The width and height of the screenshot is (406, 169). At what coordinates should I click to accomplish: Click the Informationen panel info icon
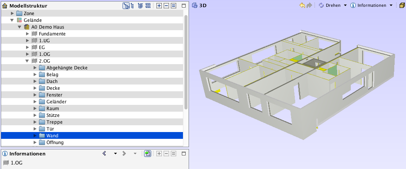pyautogui.click(x=5, y=154)
